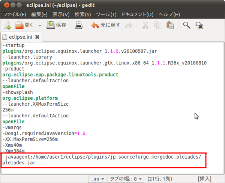Cut selection with scissors icon

point(145,25)
